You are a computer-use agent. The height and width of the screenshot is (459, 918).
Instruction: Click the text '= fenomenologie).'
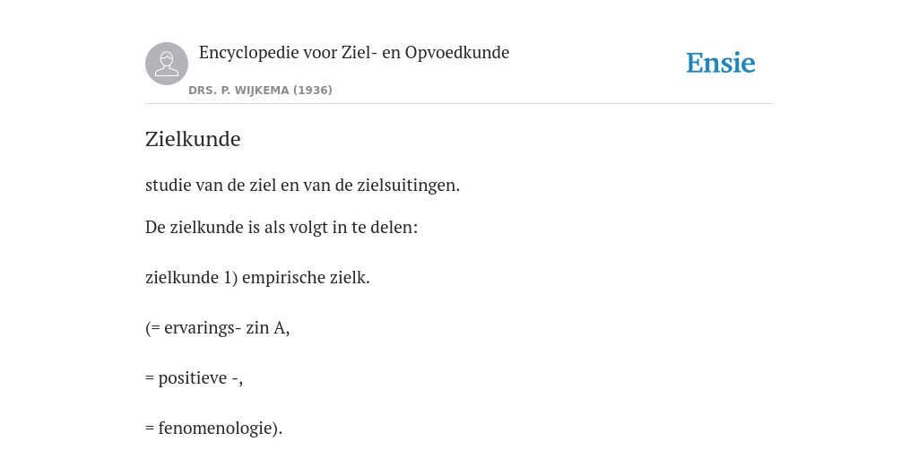click(213, 429)
